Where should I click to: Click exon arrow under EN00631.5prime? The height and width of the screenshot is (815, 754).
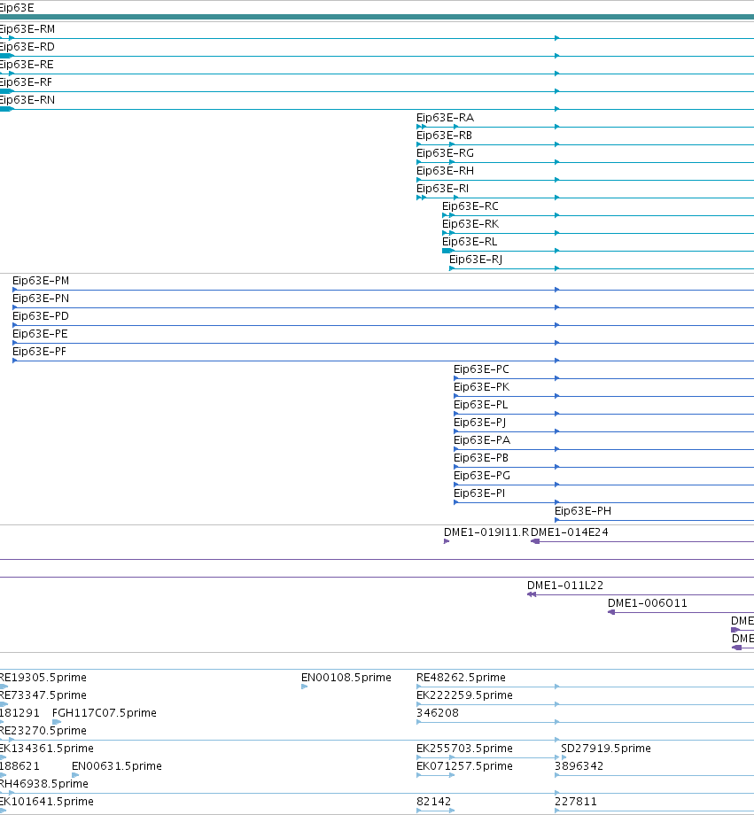click(x=75, y=775)
